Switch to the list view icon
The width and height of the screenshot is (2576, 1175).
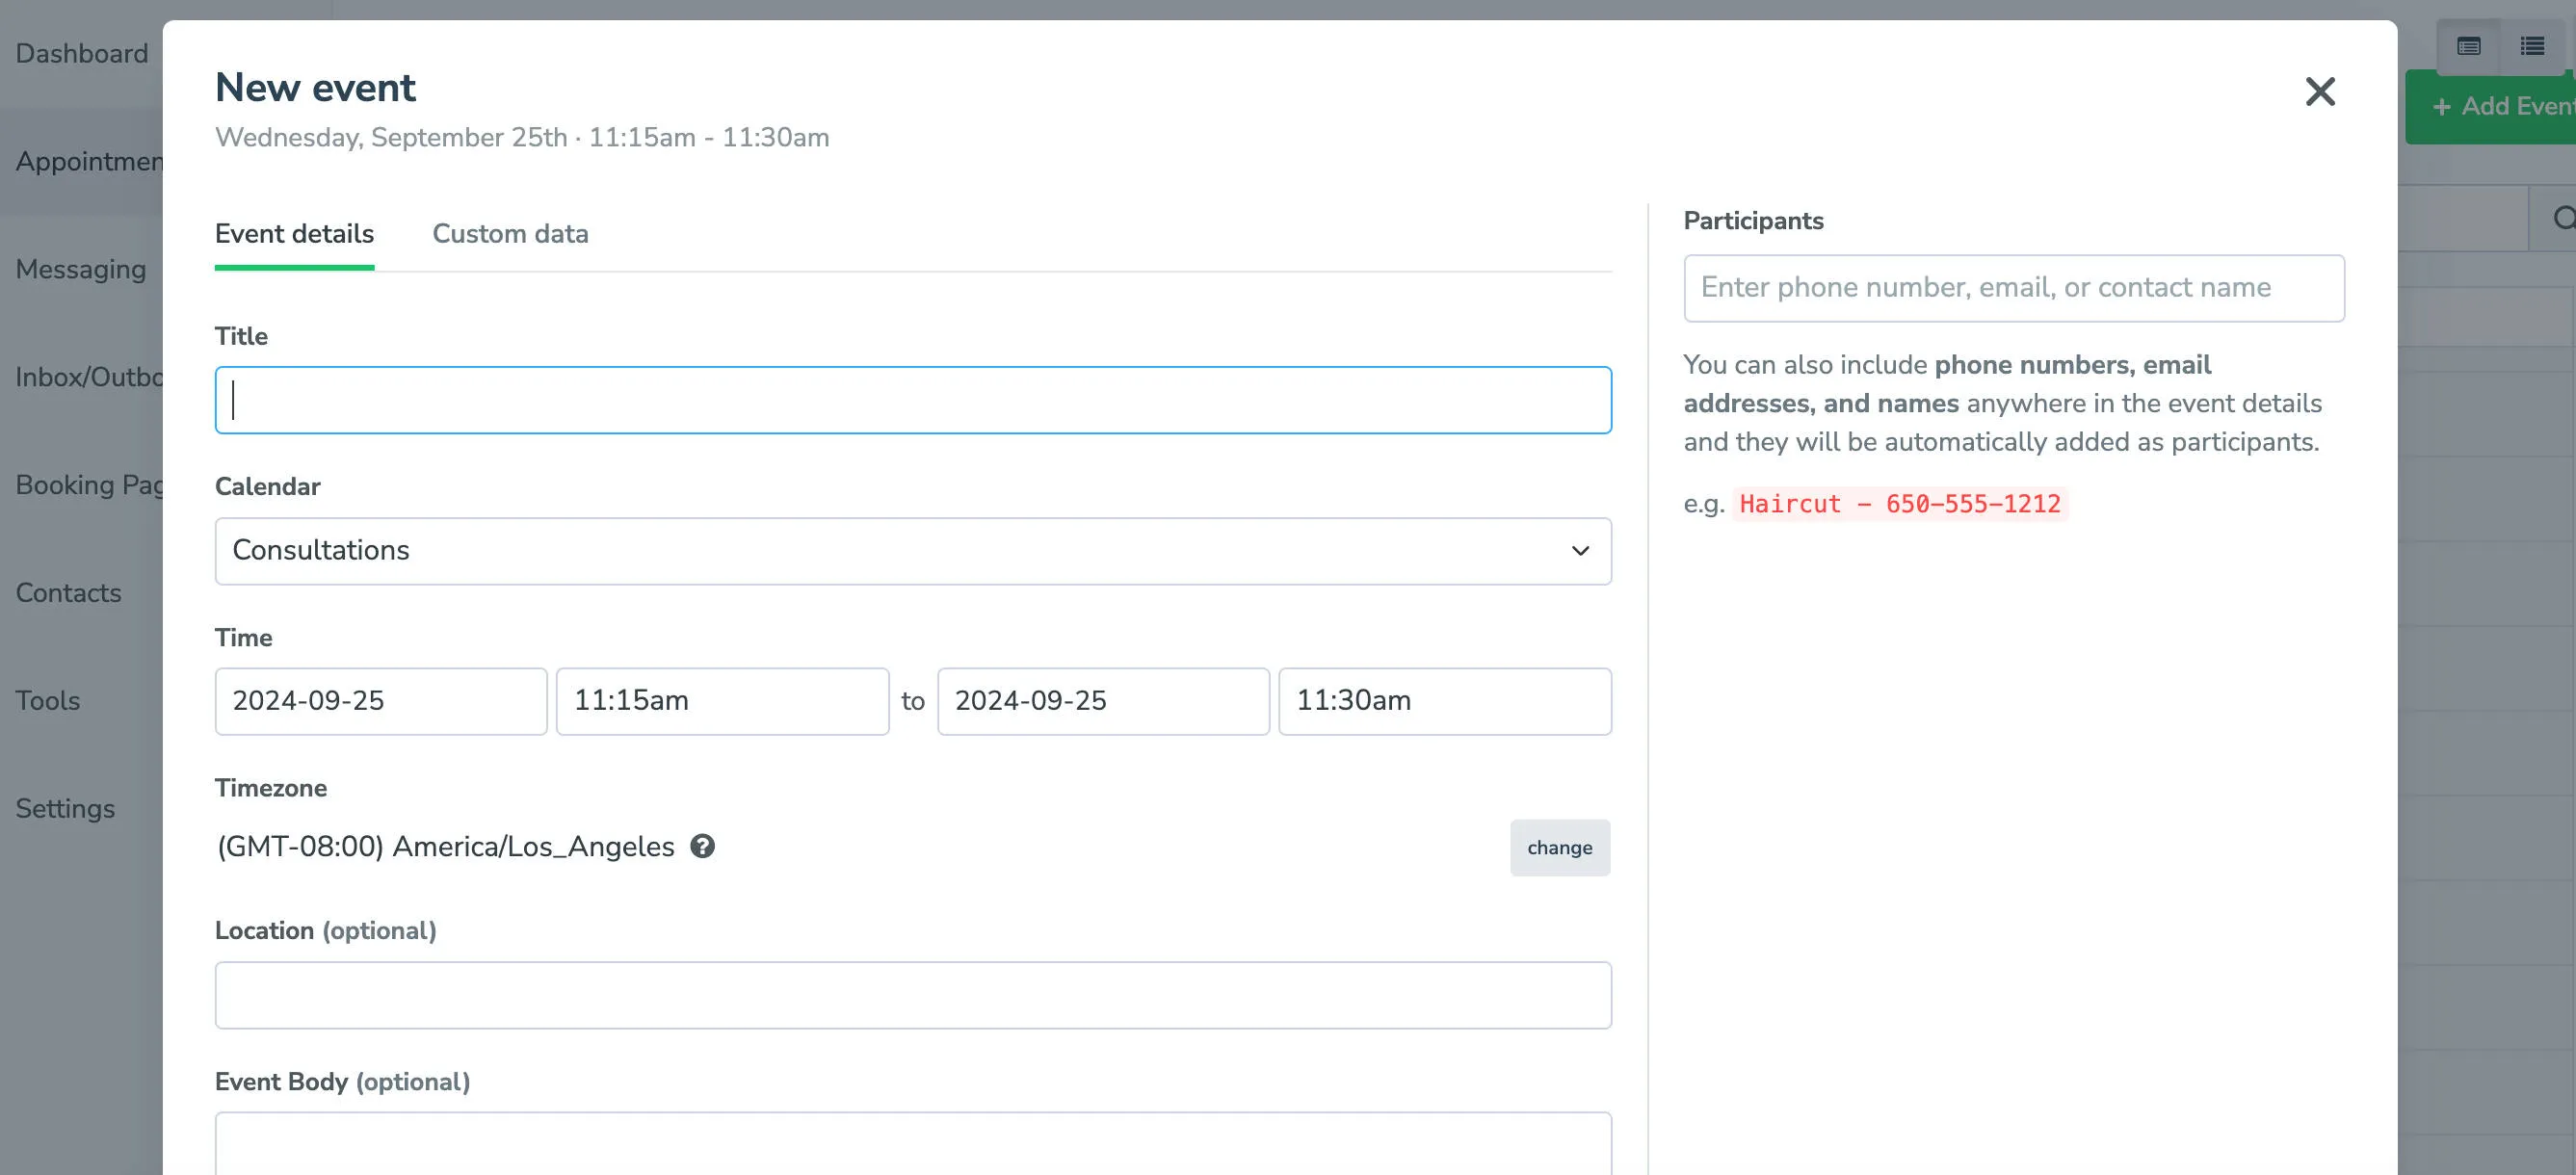click(2532, 47)
